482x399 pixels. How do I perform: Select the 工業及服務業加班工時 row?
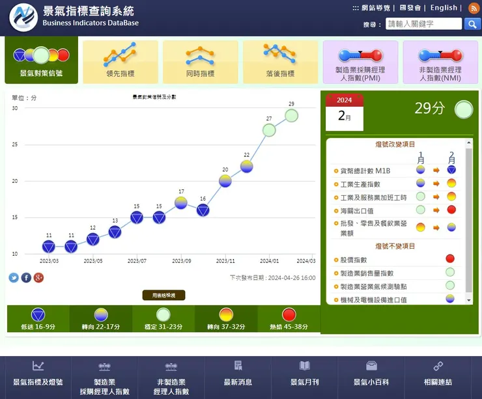(396, 197)
